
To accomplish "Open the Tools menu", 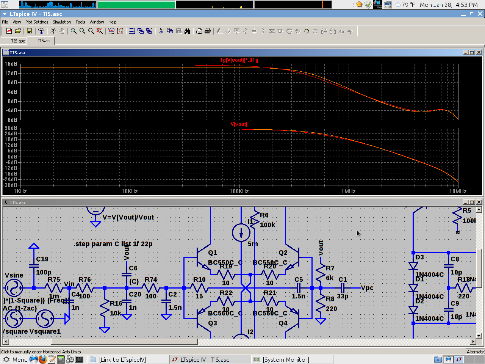I will [80, 22].
